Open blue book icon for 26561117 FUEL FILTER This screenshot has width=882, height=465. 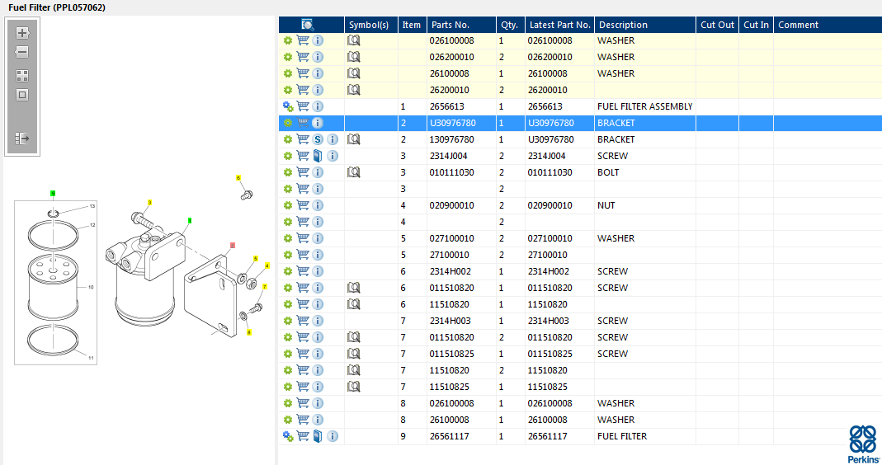tap(318, 436)
